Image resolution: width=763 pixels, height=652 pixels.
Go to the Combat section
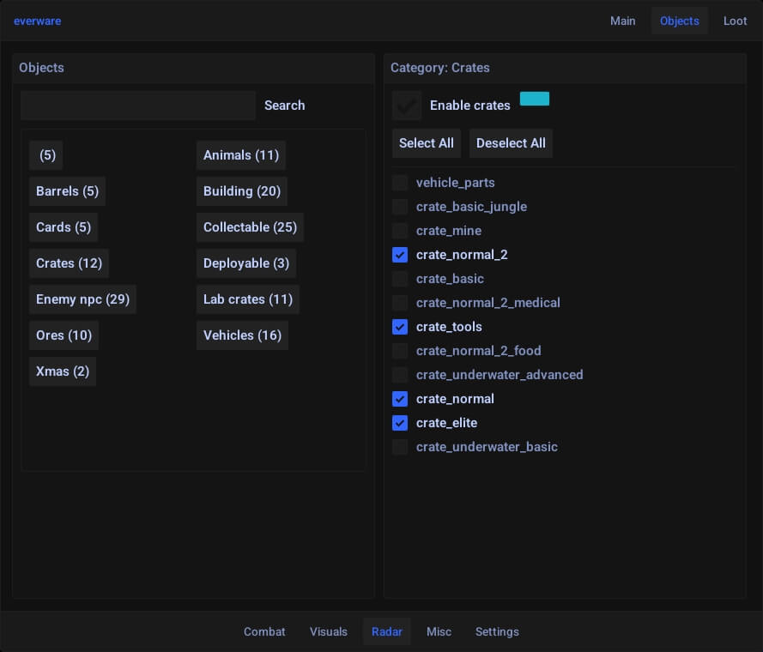tap(264, 631)
